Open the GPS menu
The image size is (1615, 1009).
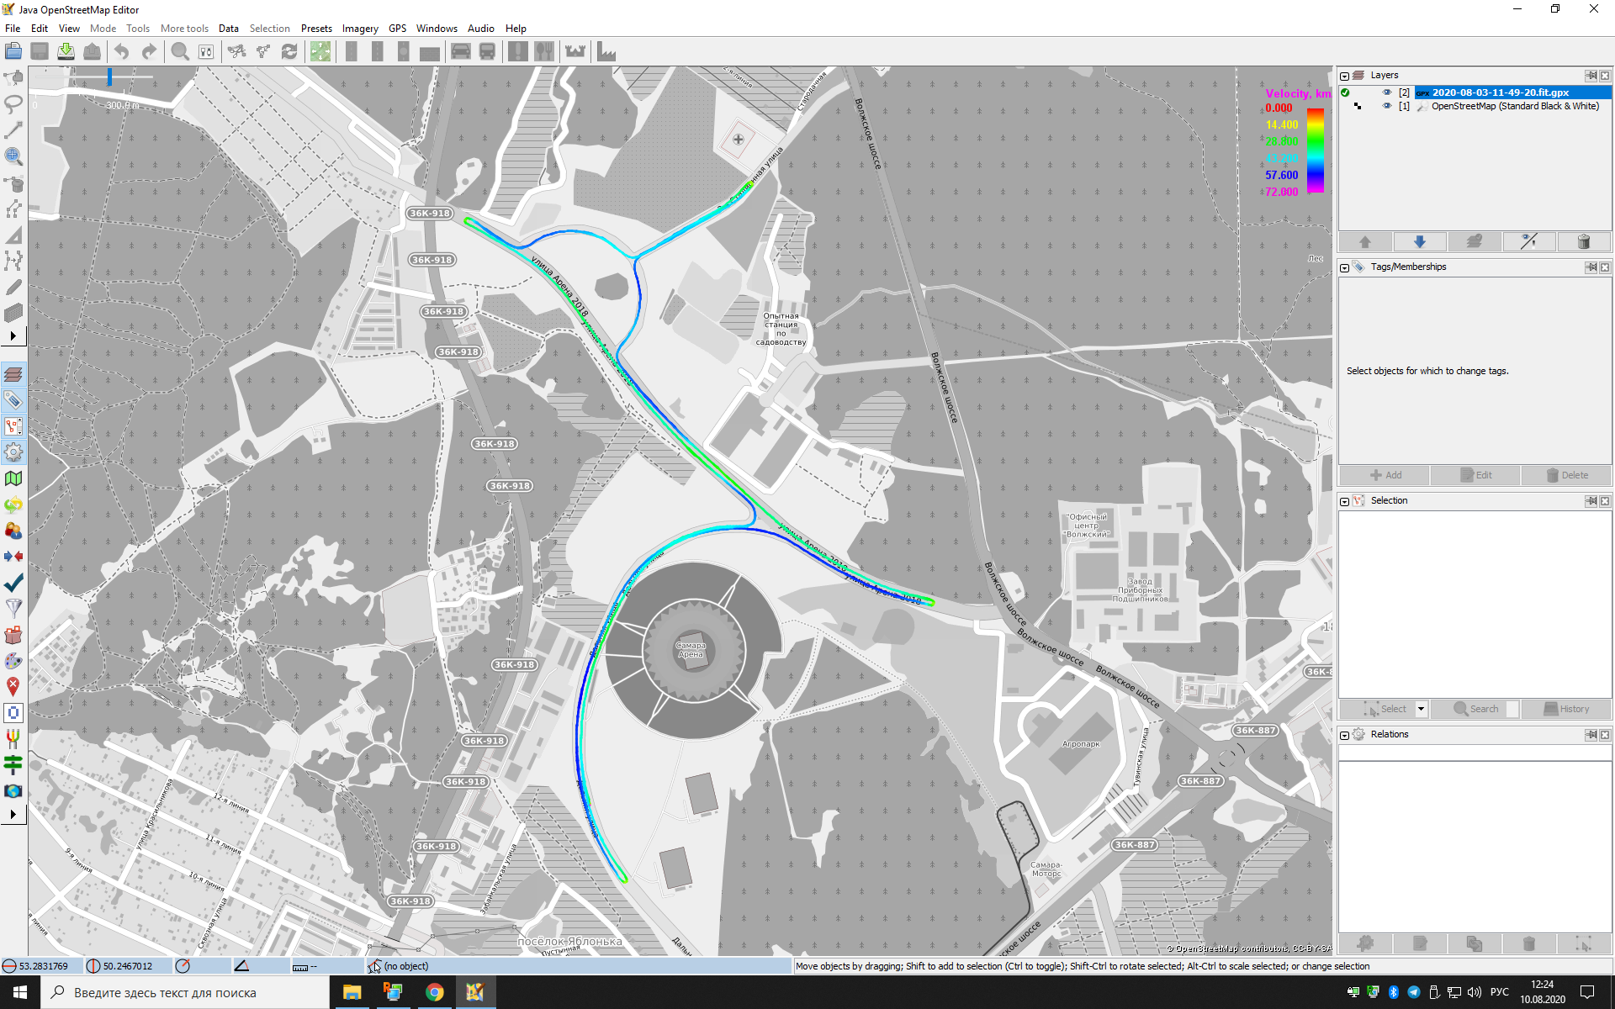point(398,29)
